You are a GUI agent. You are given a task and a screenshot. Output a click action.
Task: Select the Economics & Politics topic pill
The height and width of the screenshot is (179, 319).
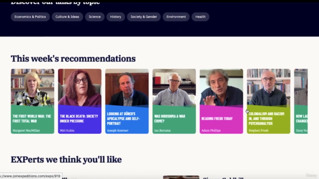[x=30, y=16]
